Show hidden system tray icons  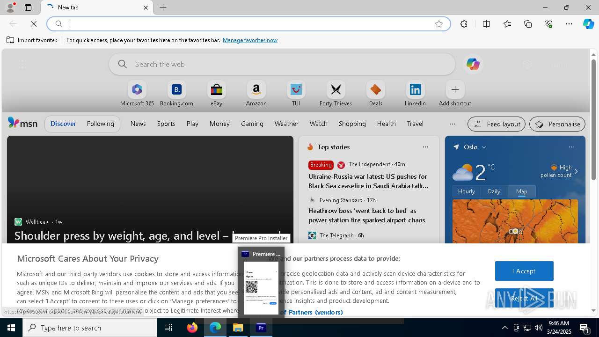coord(504,328)
